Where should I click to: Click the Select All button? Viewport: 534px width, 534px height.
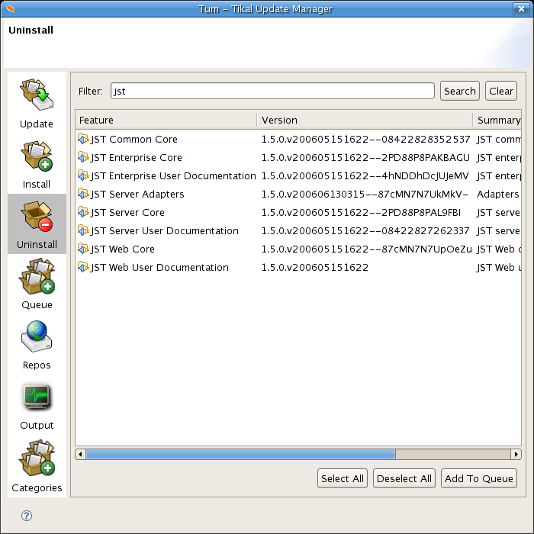343,478
